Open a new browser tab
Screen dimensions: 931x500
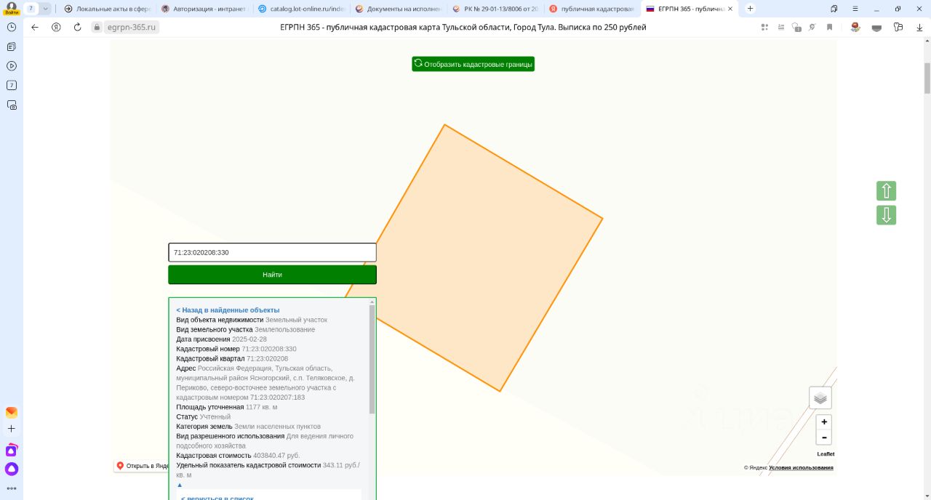pyautogui.click(x=751, y=9)
